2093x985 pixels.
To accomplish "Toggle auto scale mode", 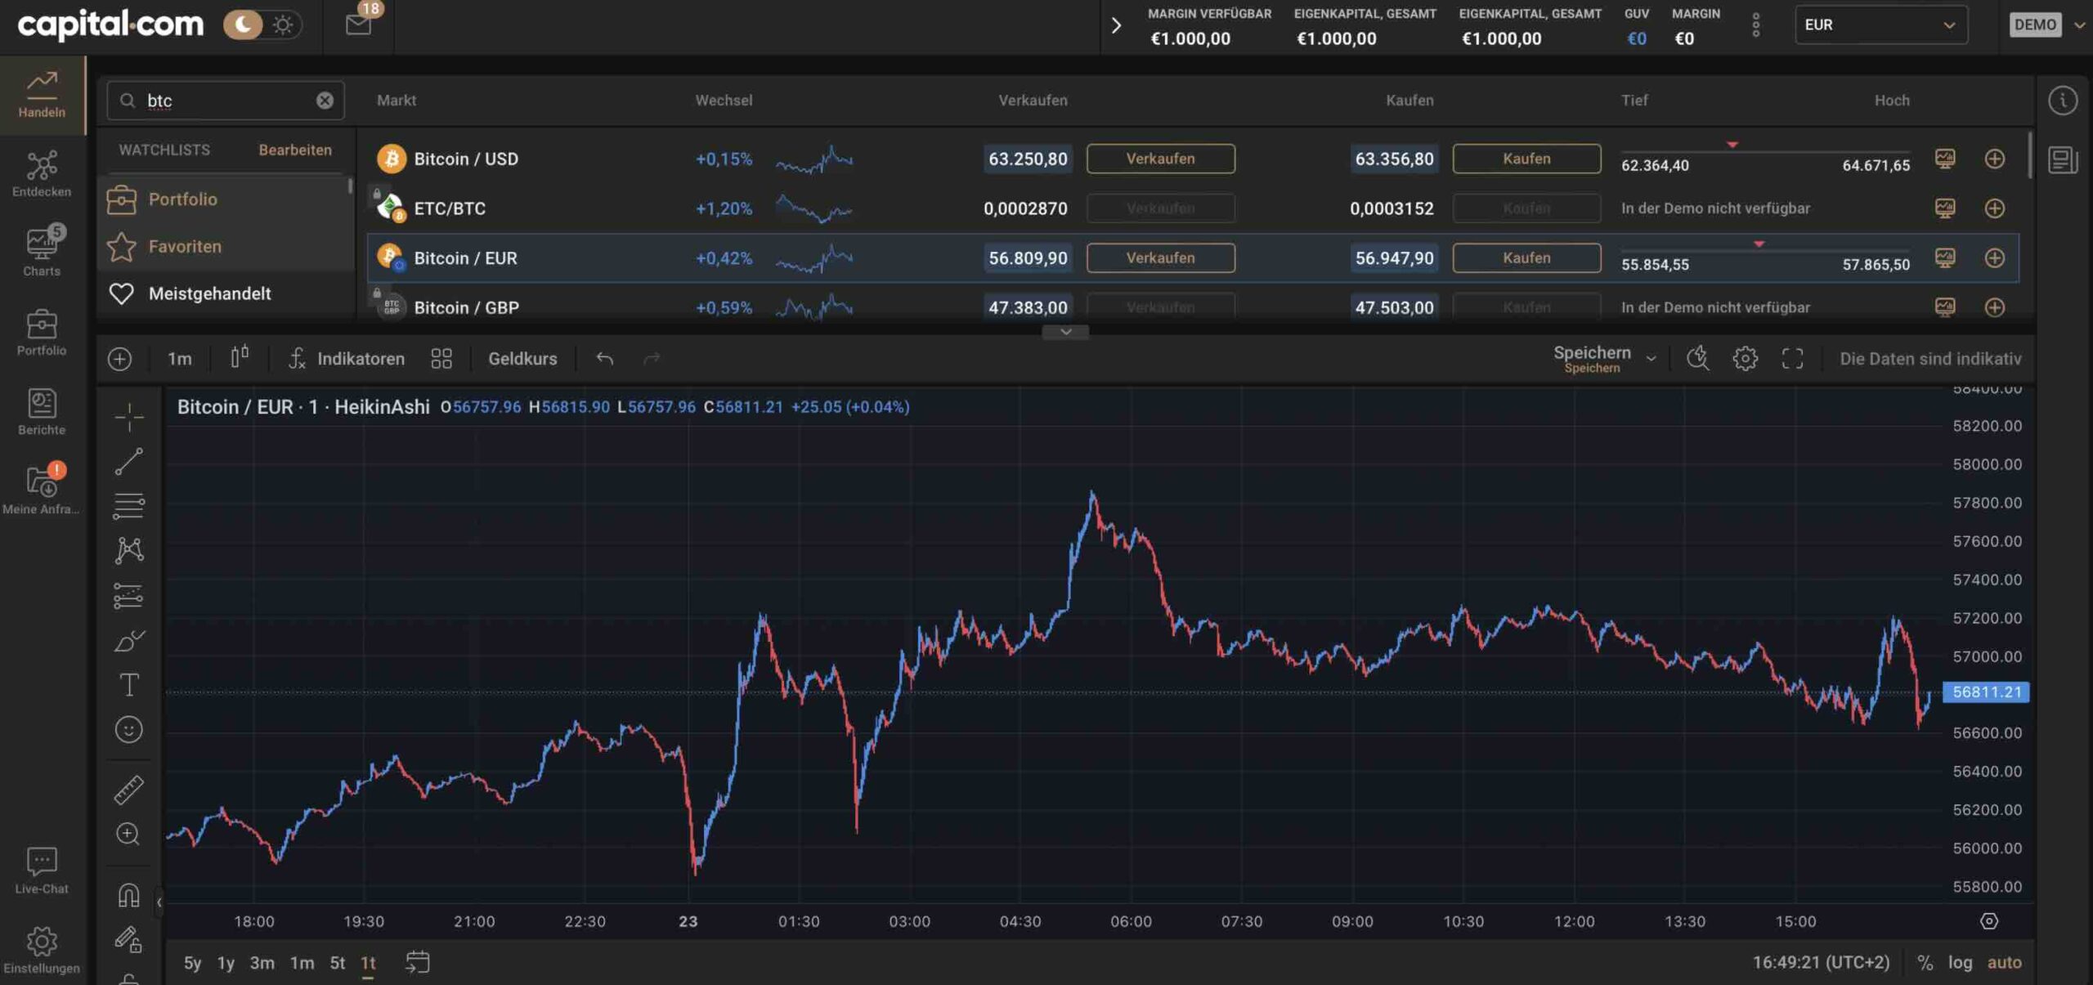I will click(x=2004, y=963).
